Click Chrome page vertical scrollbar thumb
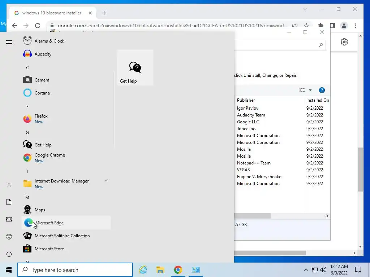Viewport: 370px width, 277px height. tap(360, 170)
